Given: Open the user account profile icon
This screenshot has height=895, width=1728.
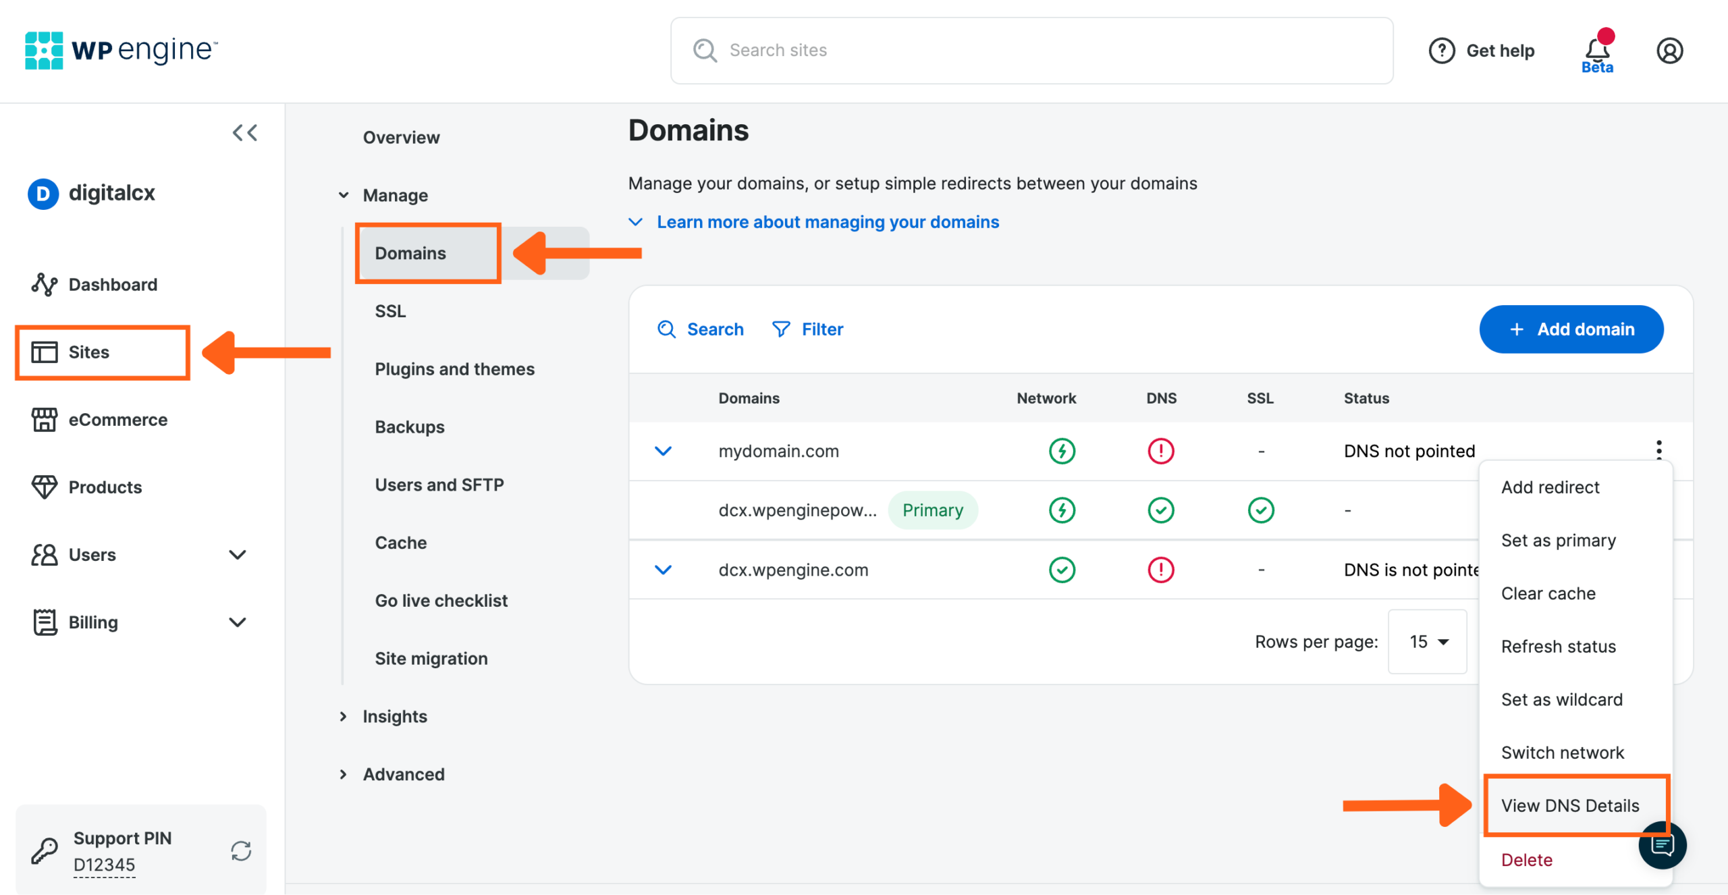Looking at the screenshot, I should [1669, 50].
